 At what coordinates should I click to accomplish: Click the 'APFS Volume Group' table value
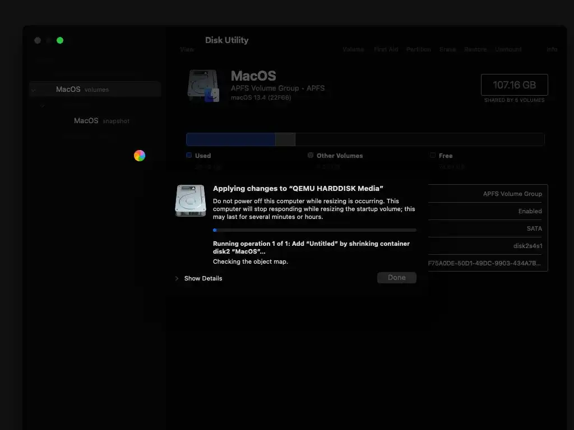click(512, 194)
